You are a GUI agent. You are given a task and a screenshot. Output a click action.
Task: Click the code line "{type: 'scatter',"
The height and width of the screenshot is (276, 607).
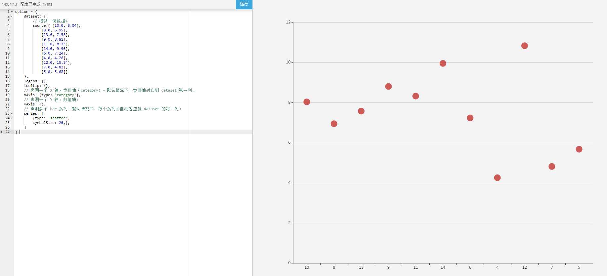51,118
